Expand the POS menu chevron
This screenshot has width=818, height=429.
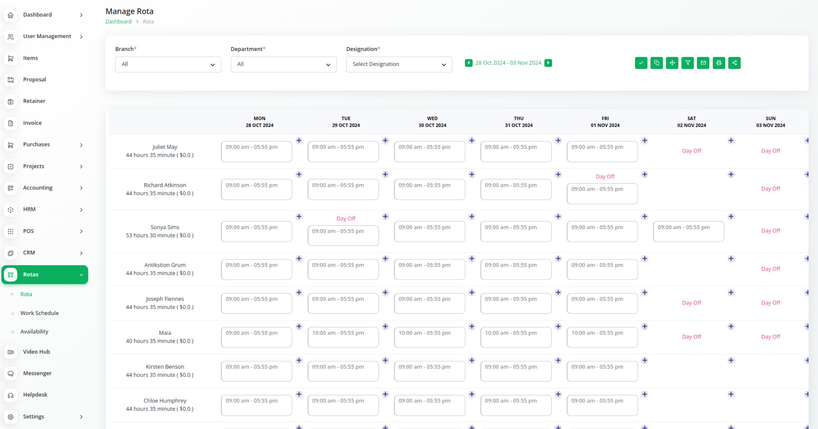[81, 231]
